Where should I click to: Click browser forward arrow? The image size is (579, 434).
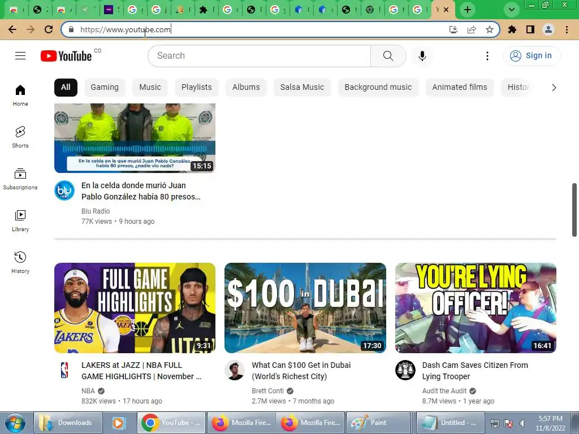click(x=31, y=29)
